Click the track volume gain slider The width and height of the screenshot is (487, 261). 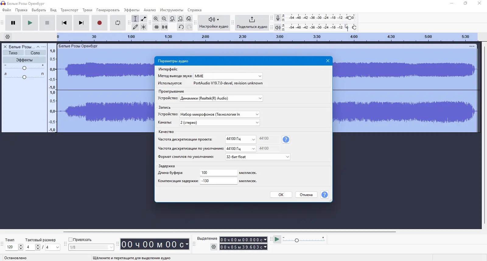[24, 68]
